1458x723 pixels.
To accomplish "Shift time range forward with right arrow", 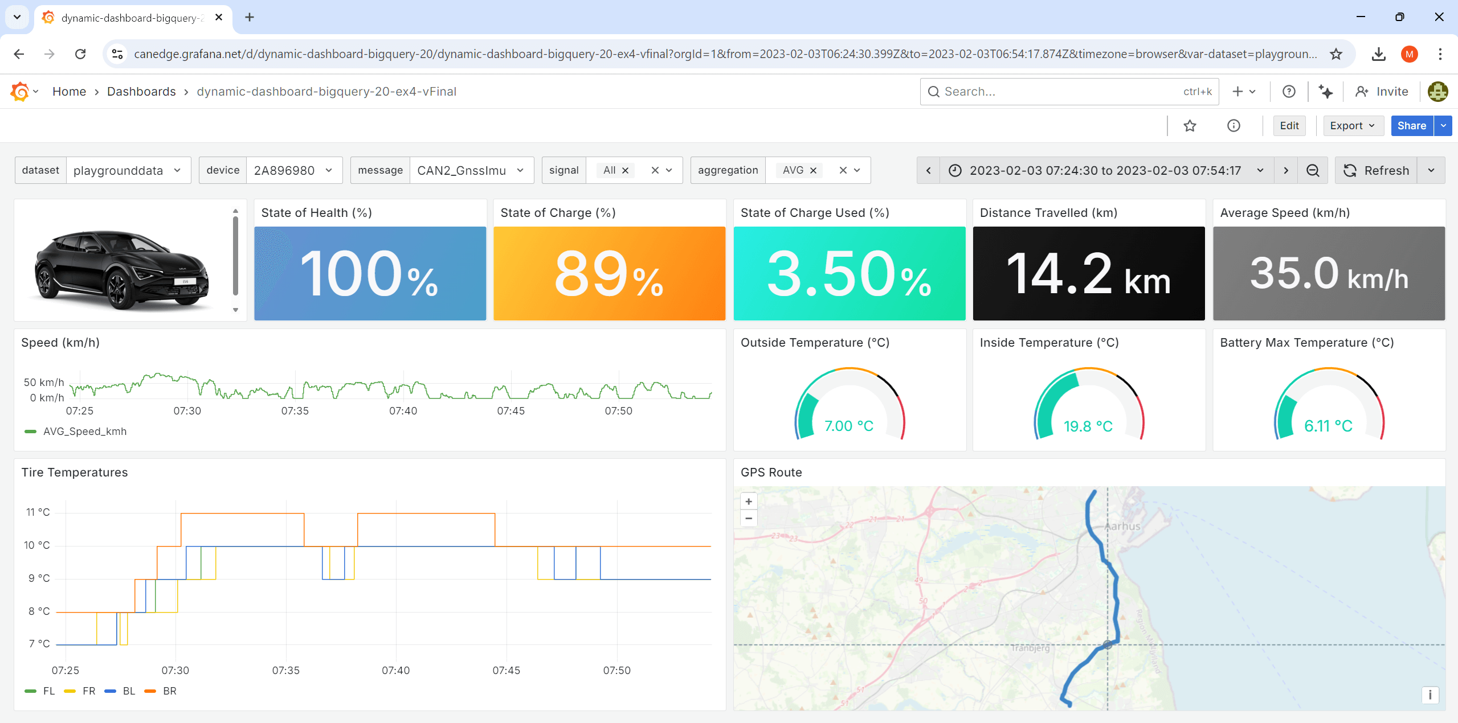I will 1286,171.
